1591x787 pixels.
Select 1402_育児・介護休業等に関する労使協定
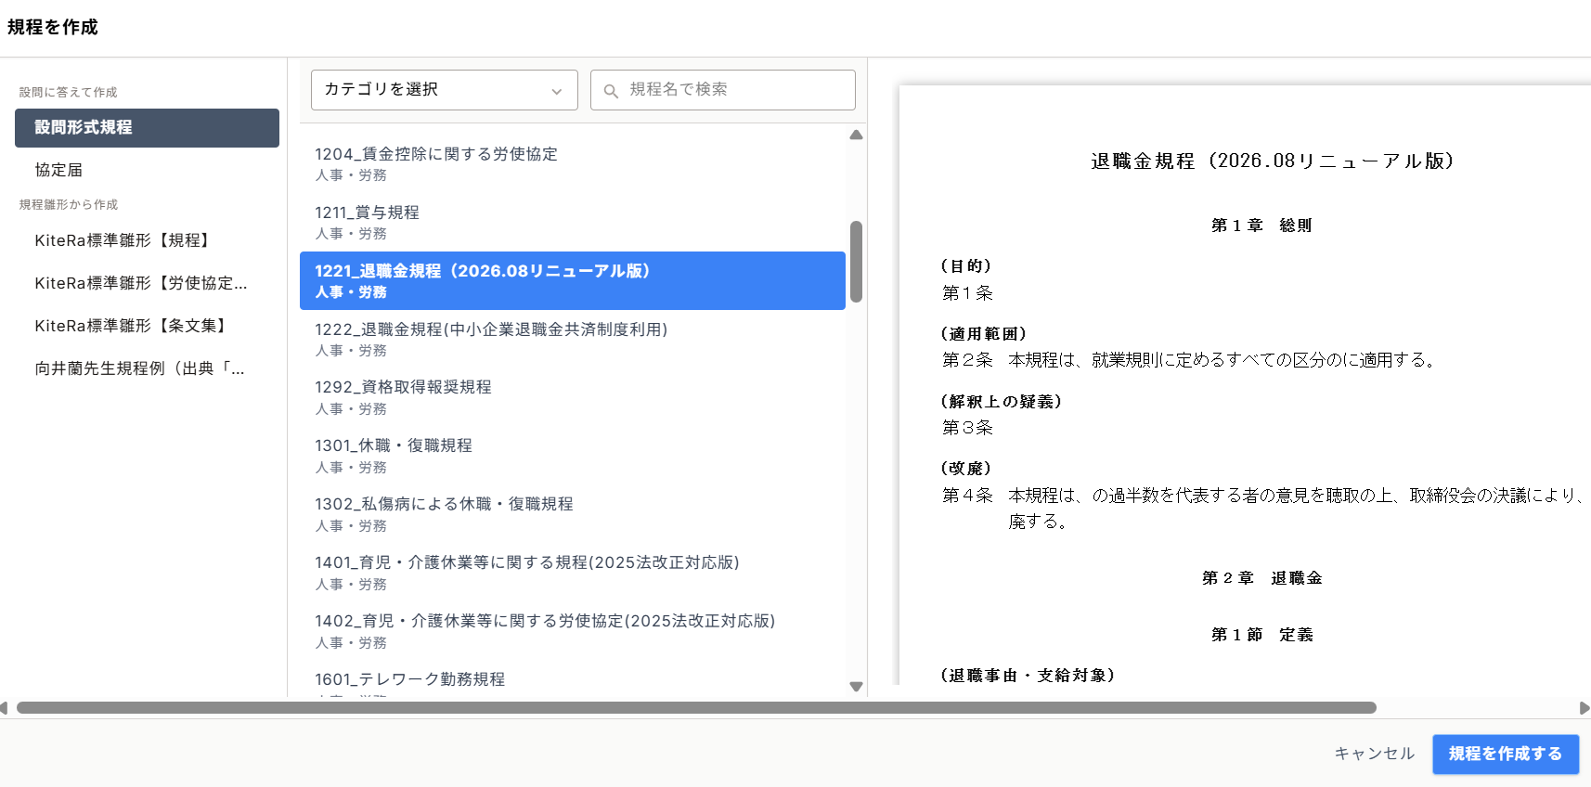click(x=573, y=631)
